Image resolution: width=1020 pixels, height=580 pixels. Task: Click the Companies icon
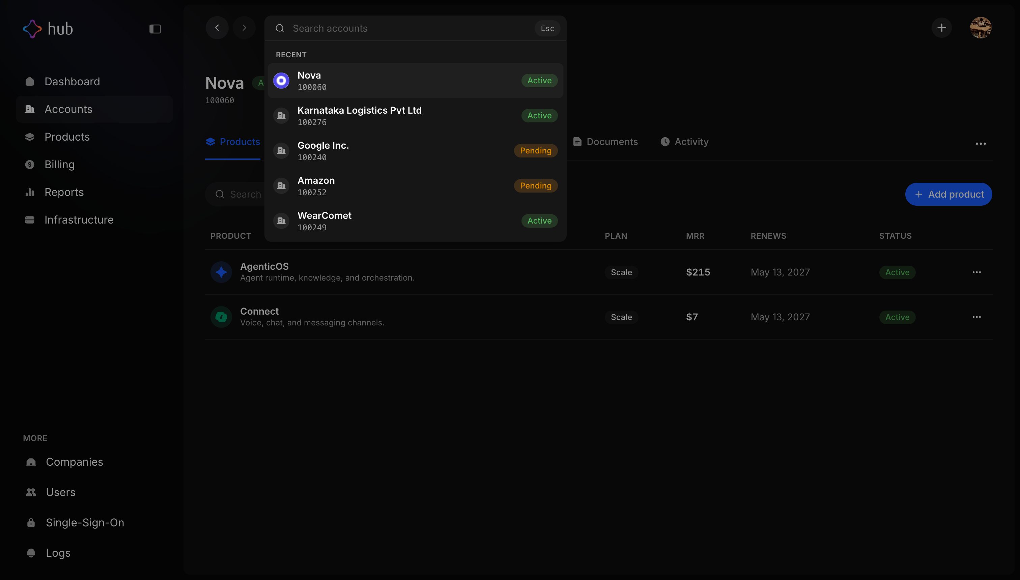(31, 462)
